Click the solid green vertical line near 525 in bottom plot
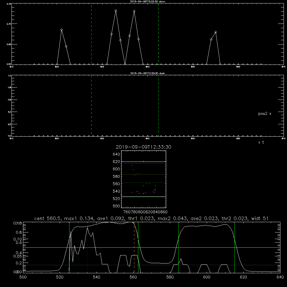This screenshot has height=287, width=287. coord(69,247)
